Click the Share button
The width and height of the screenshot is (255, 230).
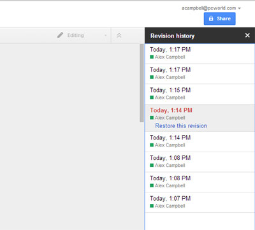pyautogui.click(x=219, y=18)
